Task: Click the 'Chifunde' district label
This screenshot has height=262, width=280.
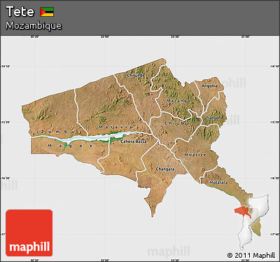Action: (136, 76)
